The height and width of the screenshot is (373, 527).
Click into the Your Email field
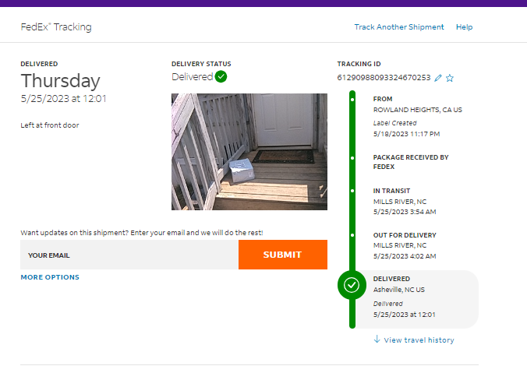click(x=129, y=255)
